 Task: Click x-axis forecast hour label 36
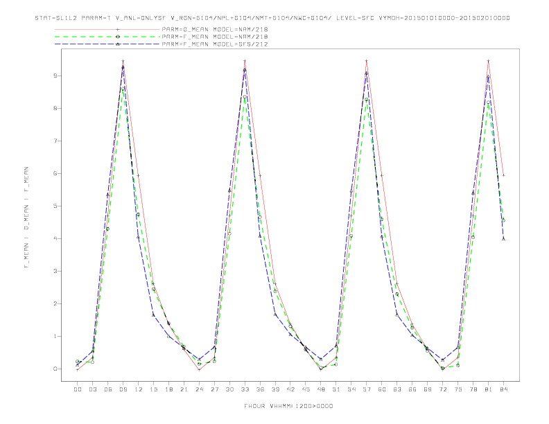pos(260,389)
